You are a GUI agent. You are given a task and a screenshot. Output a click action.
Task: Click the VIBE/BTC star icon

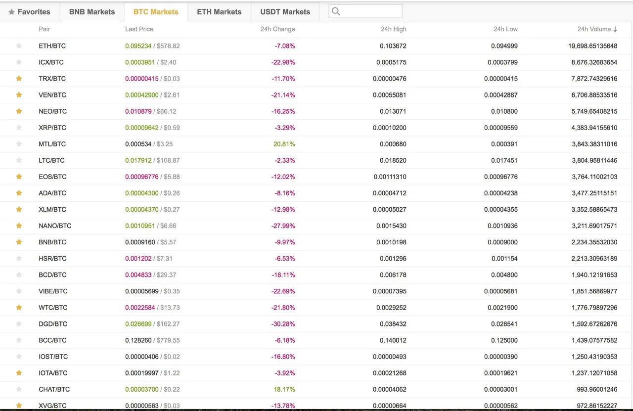[x=19, y=291]
